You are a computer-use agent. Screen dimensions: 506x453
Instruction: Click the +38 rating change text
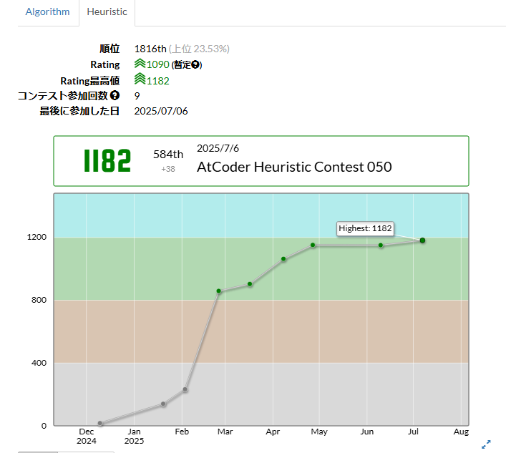pyautogui.click(x=168, y=169)
